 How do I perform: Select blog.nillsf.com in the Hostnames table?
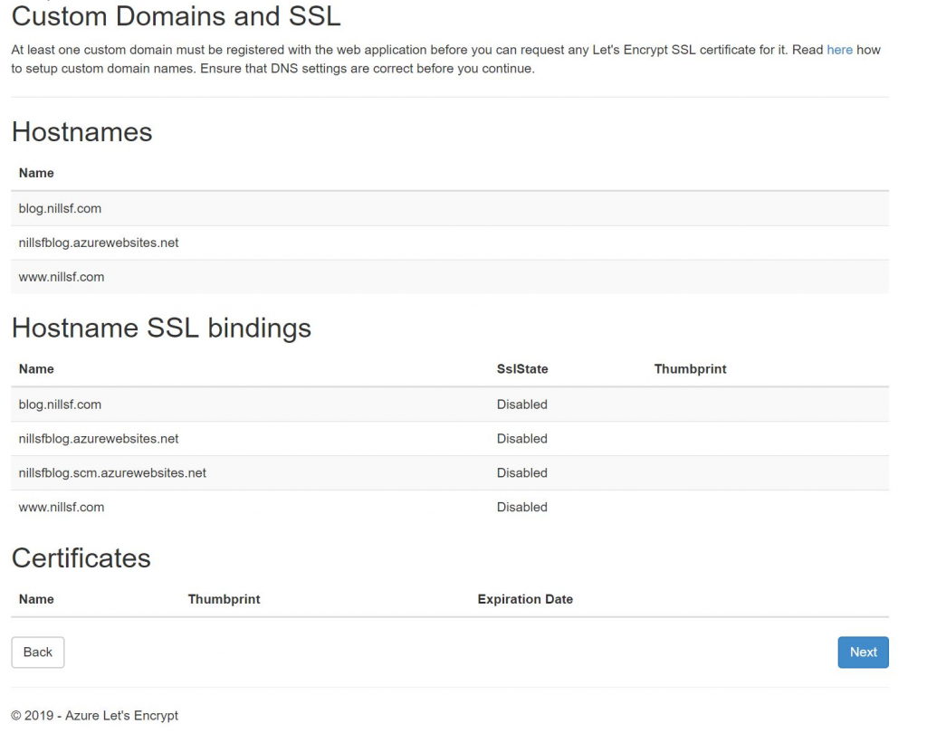(x=60, y=209)
